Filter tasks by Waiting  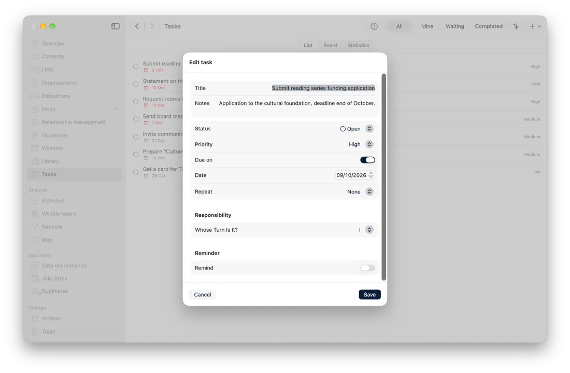tap(455, 26)
